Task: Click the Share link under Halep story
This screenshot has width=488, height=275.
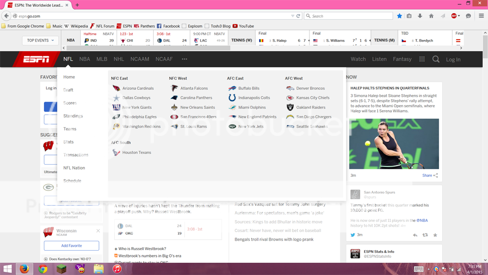Action: (x=427, y=175)
